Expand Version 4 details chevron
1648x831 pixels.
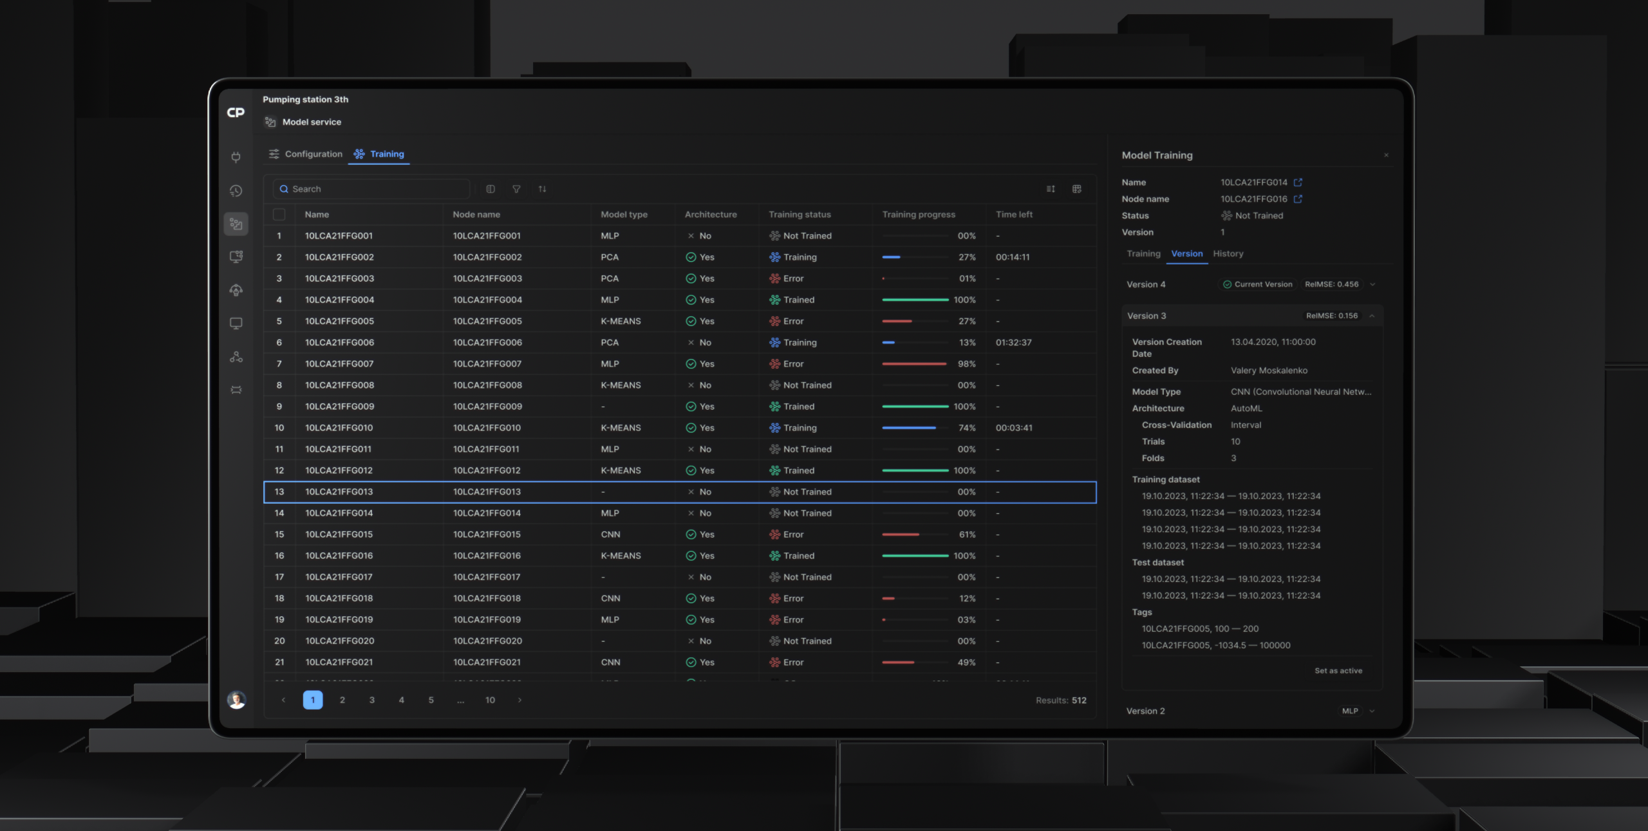click(1372, 284)
